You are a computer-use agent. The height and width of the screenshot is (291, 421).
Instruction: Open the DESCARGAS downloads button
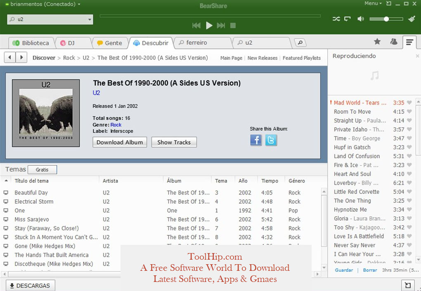click(31, 286)
